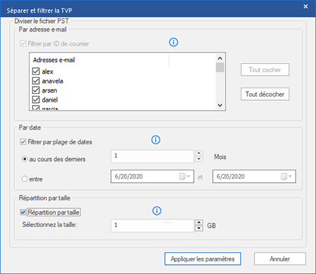
Task: Open info icon beside Filtrer par plage de dates
Action: (156, 140)
